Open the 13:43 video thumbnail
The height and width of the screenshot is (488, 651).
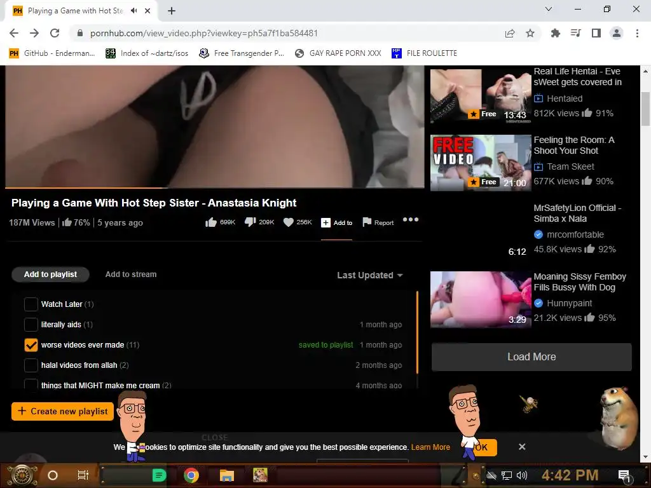(481, 96)
